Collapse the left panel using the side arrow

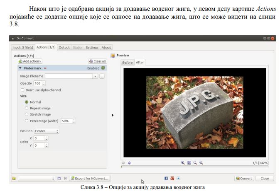click(x=113, y=115)
